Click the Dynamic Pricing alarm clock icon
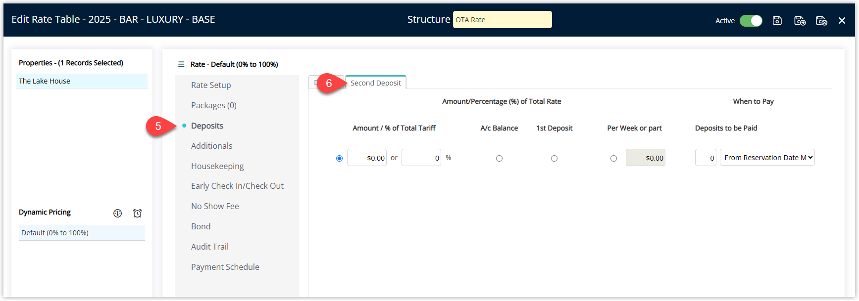The width and height of the screenshot is (859, 301). click(x=137, y=213)
